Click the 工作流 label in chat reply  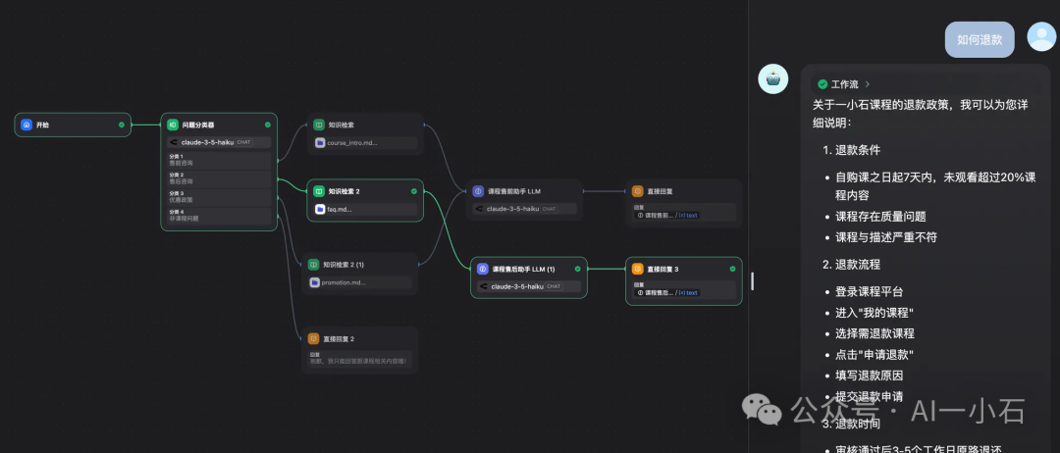click(845, 84)
